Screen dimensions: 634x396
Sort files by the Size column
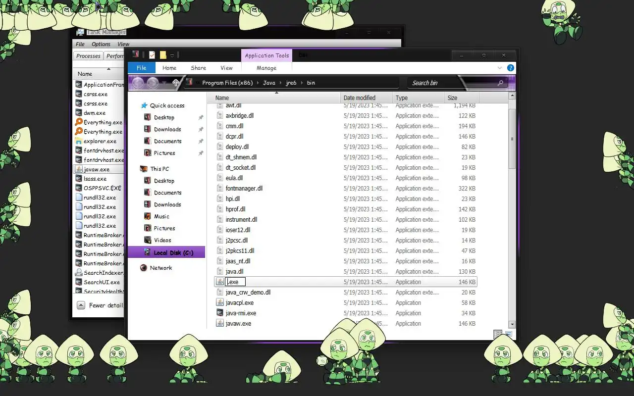click(462, 98)
